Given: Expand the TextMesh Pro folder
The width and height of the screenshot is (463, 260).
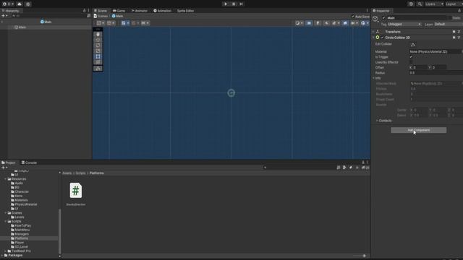Looking at the screenshot, I should click(x=5, y=251).
